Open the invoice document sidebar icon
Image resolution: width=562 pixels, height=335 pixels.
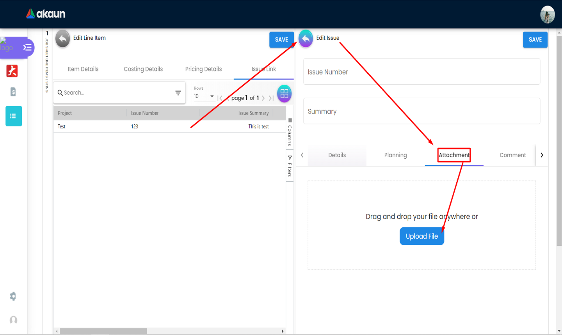[x=13, y=92]
